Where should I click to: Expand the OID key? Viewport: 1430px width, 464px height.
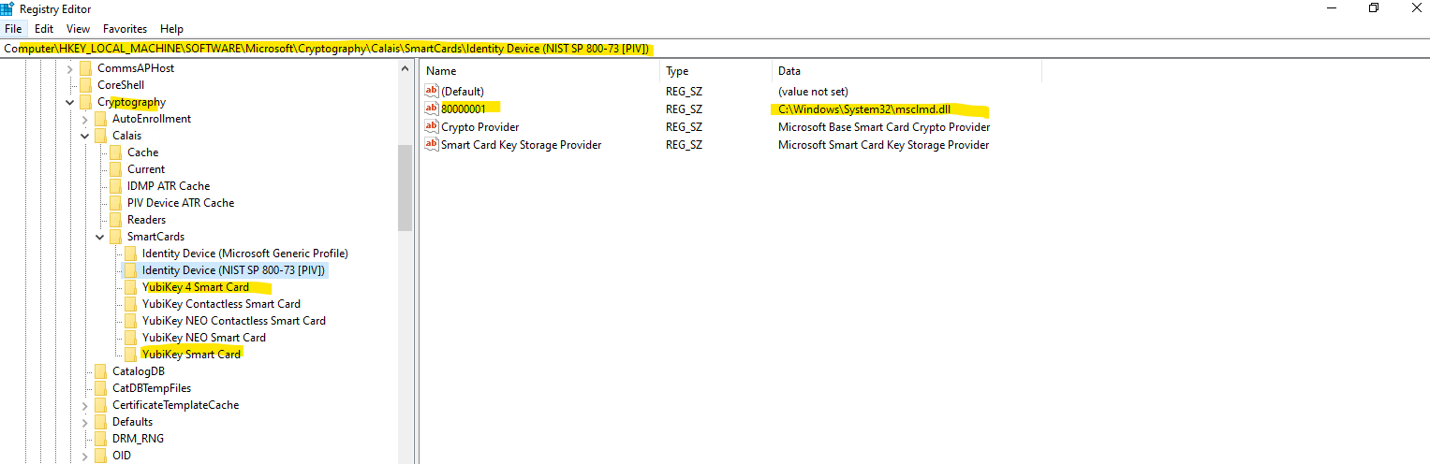tap(85, 456)
